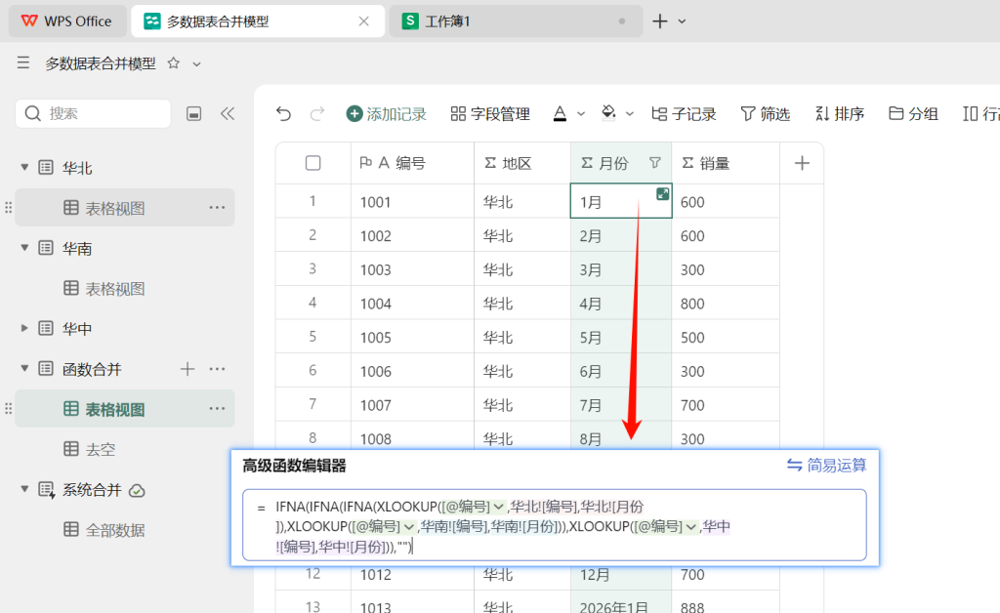Switch to the 工作簿1 tab
The image size is (1000, 613).
[x=516, y=21]
